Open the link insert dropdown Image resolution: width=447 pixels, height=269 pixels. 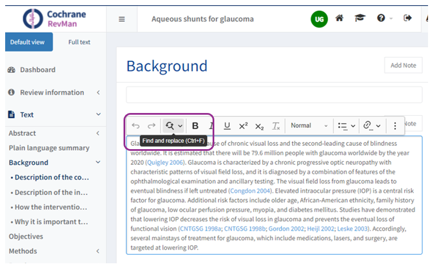[372, 126]
